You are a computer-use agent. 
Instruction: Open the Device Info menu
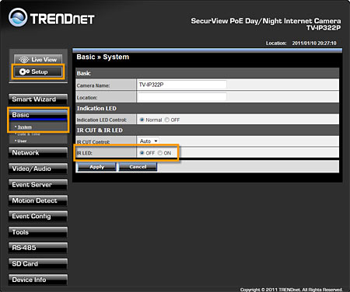click(x=38, y=280)
